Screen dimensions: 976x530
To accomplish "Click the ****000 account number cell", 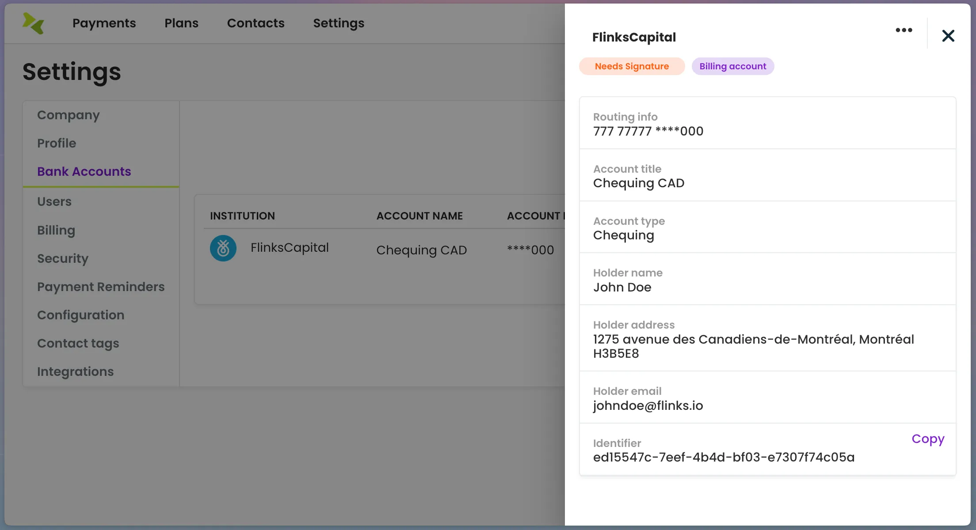I will click(x=530, y=250).
